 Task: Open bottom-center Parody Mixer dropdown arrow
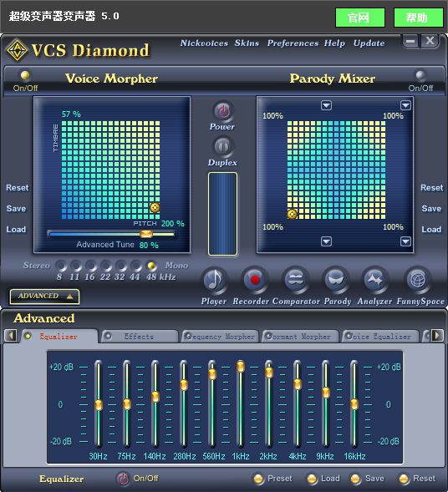tap(326, 241)
